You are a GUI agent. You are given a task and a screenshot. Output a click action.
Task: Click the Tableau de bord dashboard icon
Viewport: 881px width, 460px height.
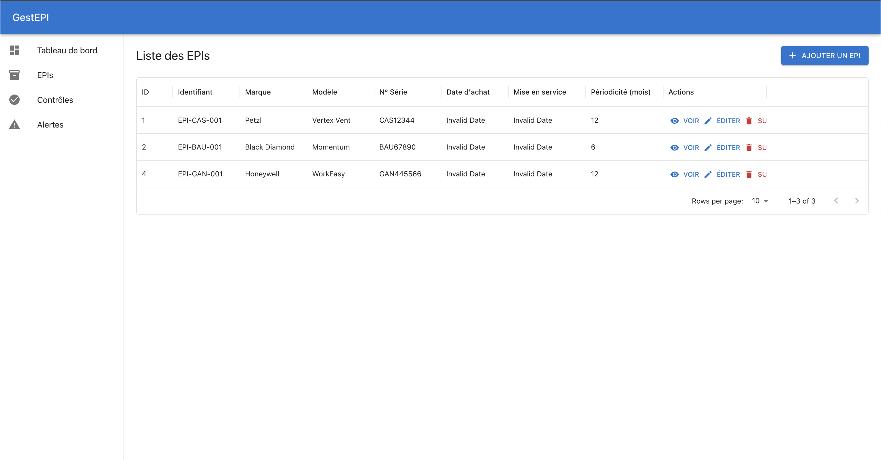click(14, 50)
